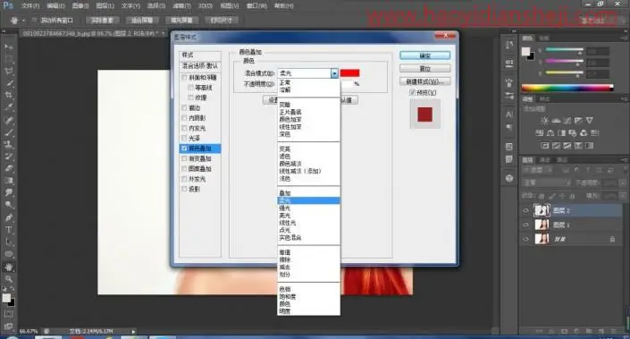
Task: Collapse the 混合模式 dropdown arrow in the dialog
Action: coord(334,73)
